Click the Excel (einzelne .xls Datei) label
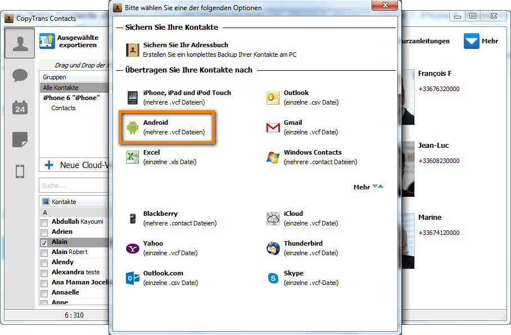The height and width of the screenshot is (335, 511). point(170,157)
